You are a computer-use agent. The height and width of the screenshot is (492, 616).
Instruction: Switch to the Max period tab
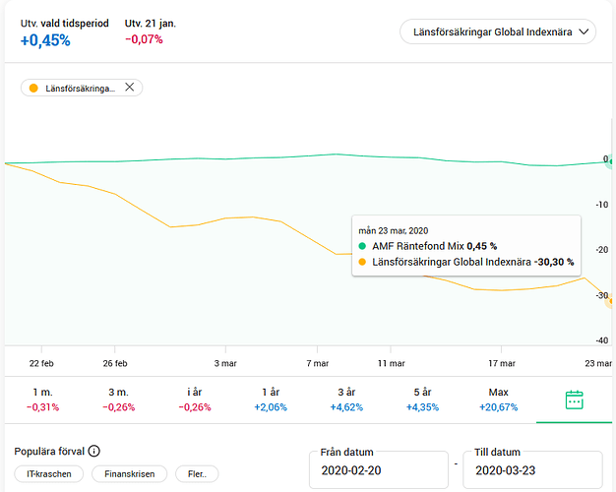(x=498, y=400)
